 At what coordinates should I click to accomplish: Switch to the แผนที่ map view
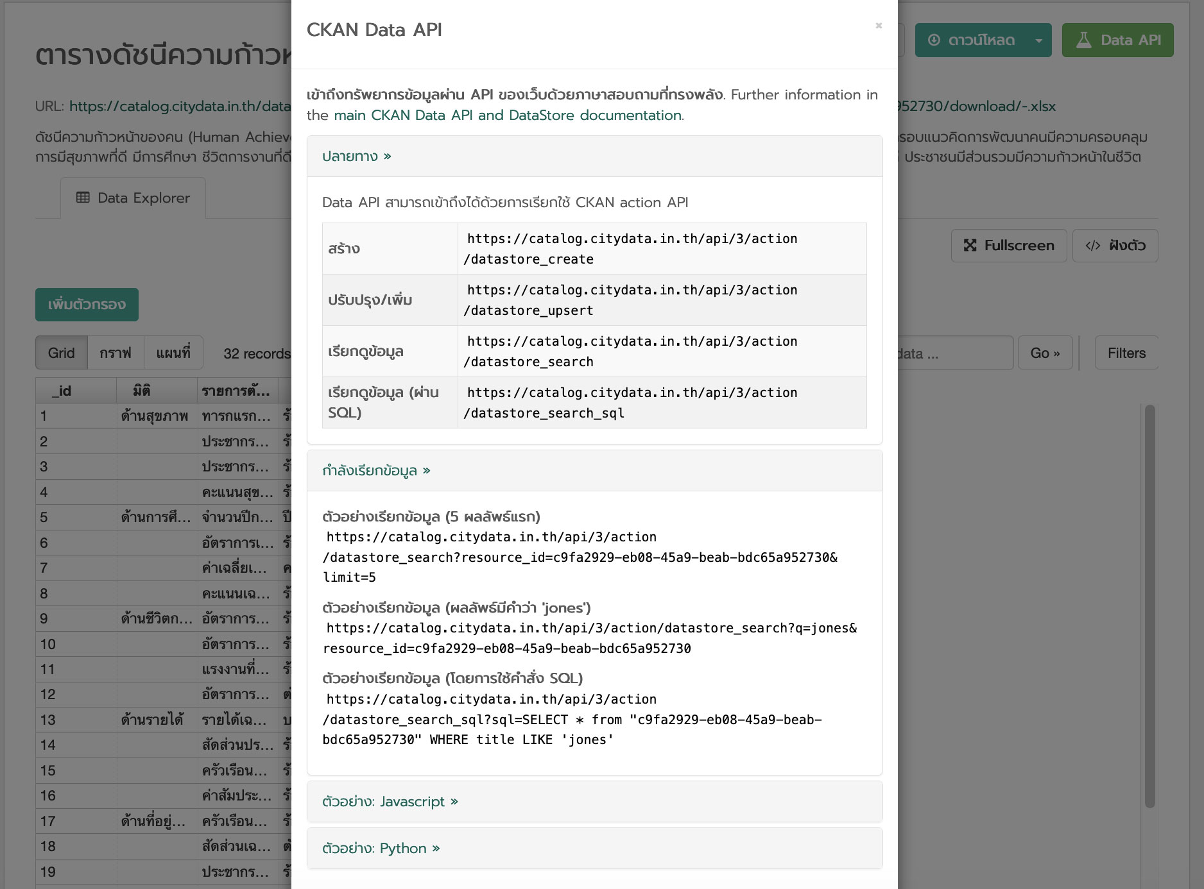click(173, 353)
